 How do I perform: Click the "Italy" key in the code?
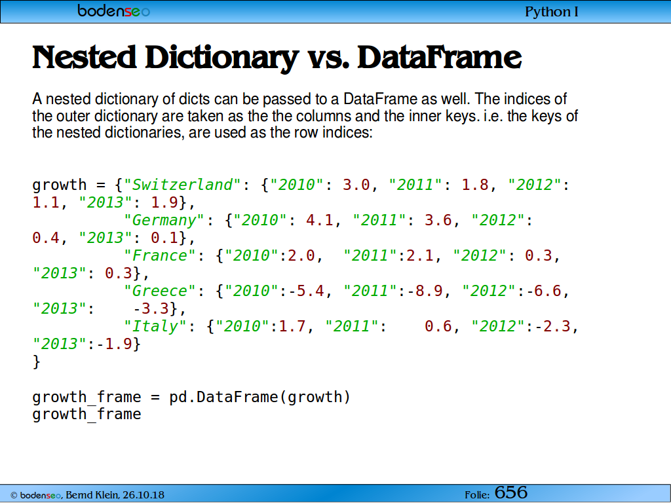coord(155,326)
